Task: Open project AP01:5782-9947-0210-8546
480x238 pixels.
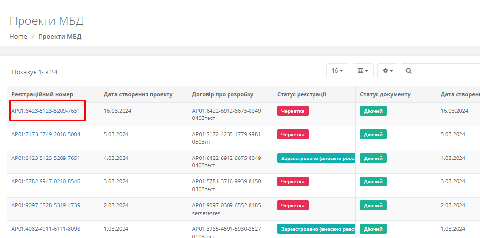Action: [x=45, y=181]
